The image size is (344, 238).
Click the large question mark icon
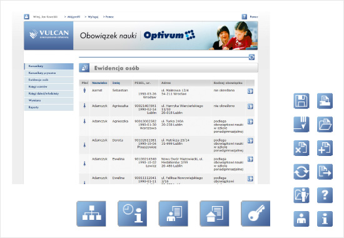click(x=325, y=195)
